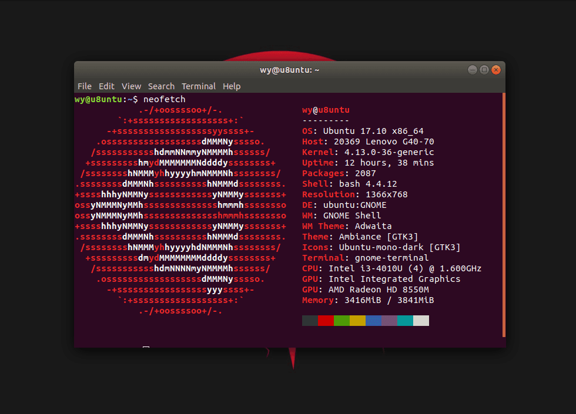This screenshot has width=576, height=414.
Task: Click the green color block
Action: tap(341, 321)
